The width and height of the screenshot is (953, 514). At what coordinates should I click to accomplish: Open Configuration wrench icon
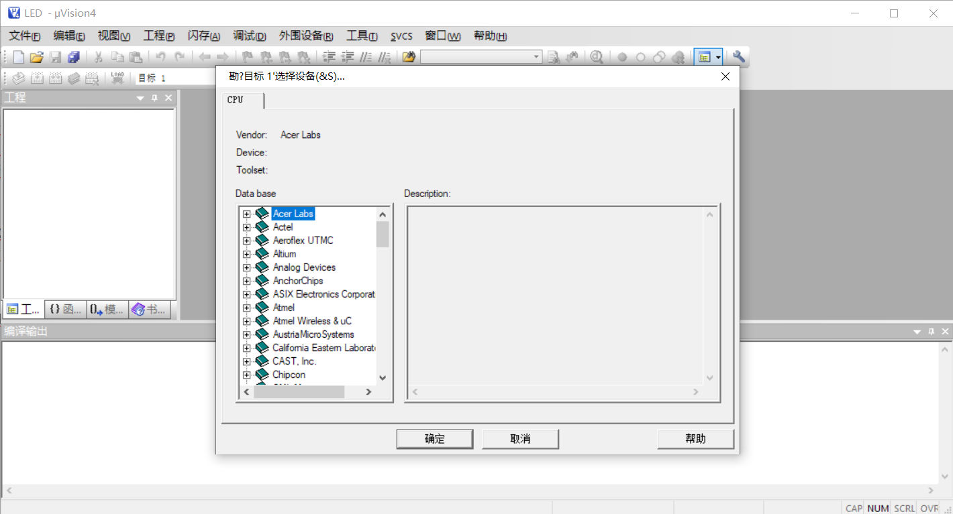[738, 57]
